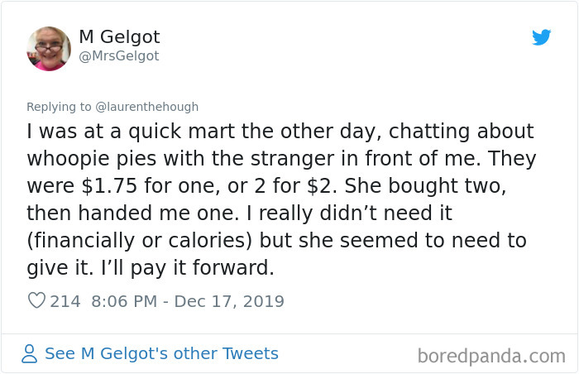This screenshot has width=579, height=374.
Task: Open M Gelgot's profile photo
Action: pos(49,49)
